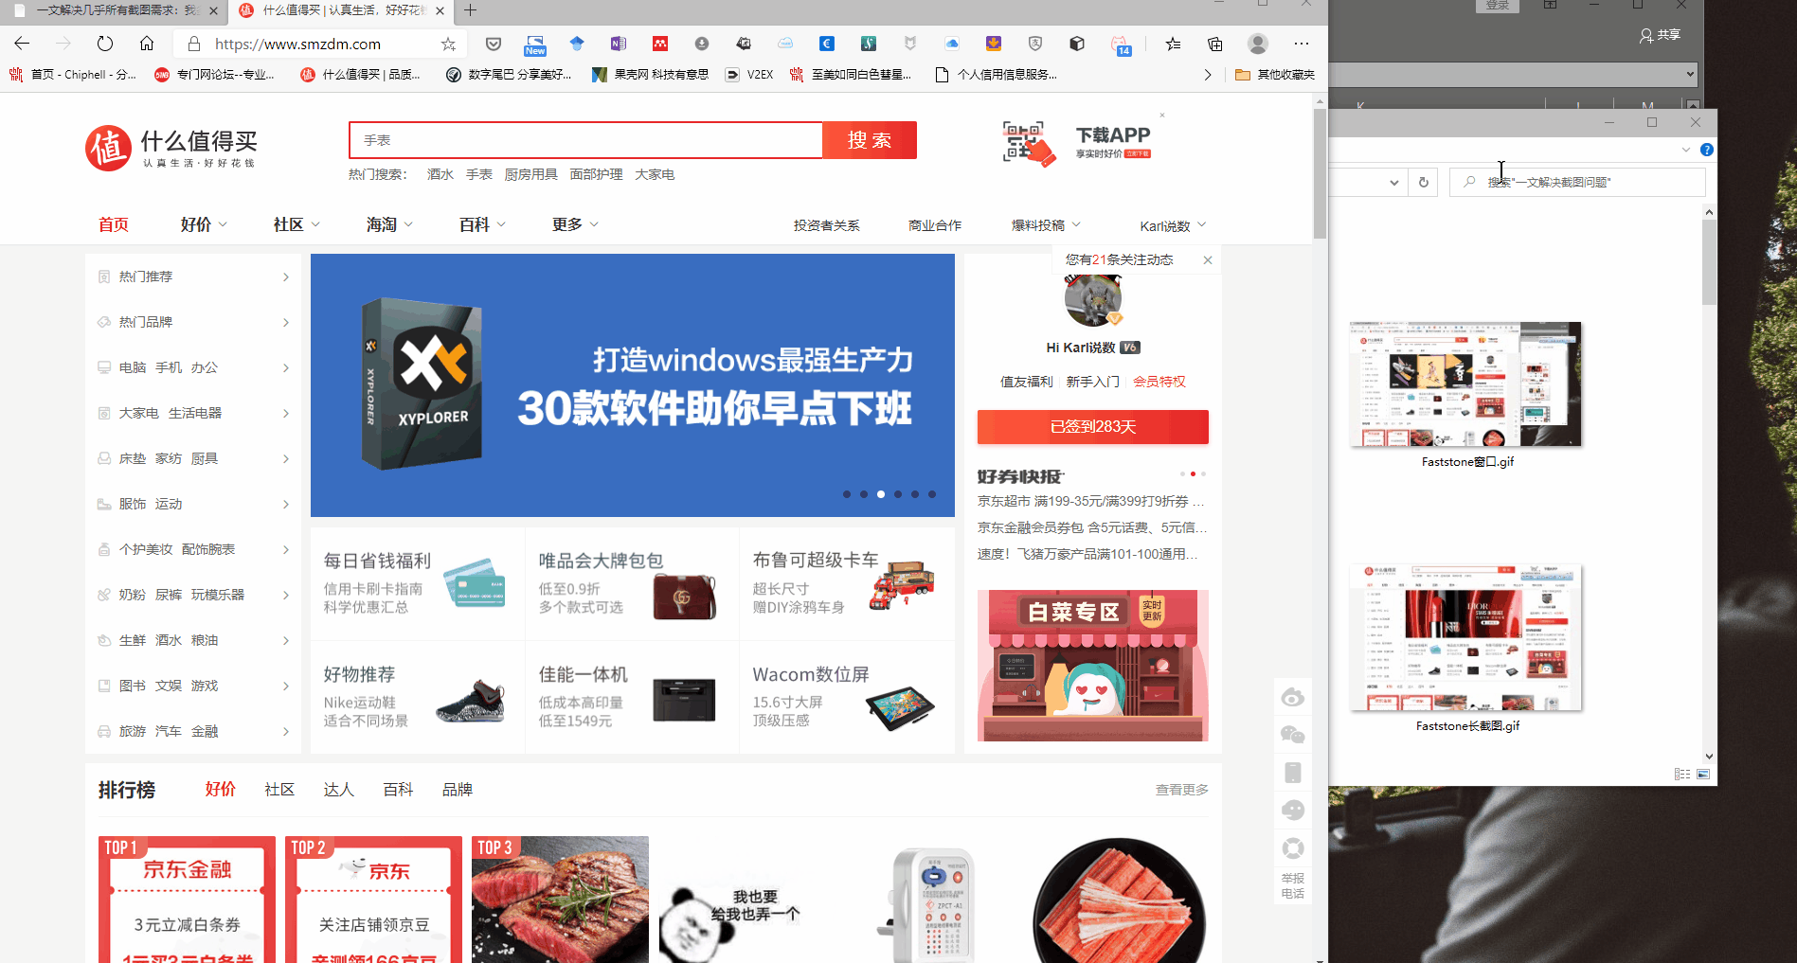This screenshot has height=963, width=1797.
Task: Expand the 热门推荐 category row
Action: tap(193, 276)
